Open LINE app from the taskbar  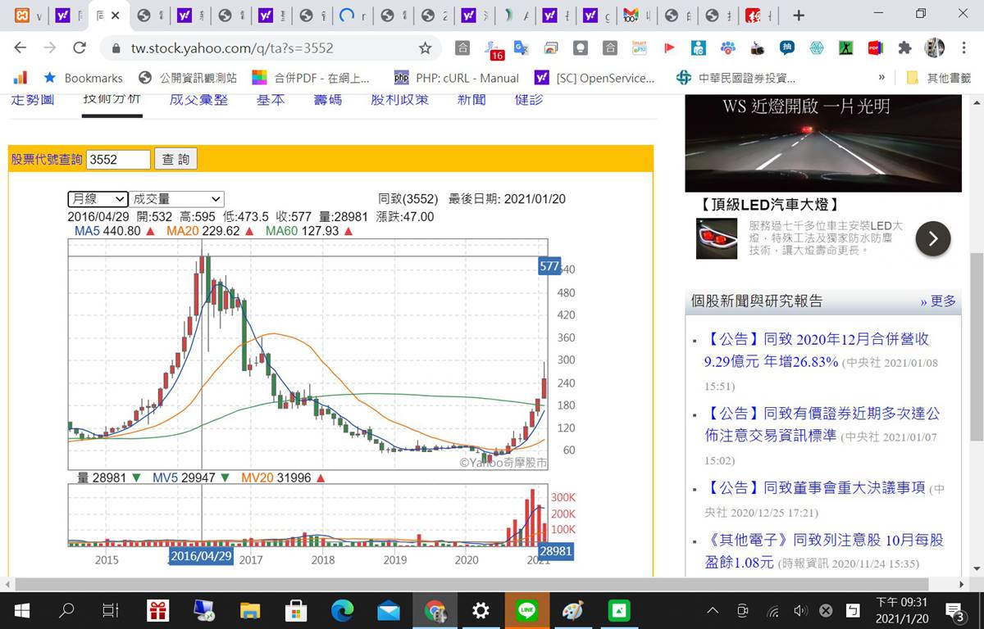coord(526,610)
